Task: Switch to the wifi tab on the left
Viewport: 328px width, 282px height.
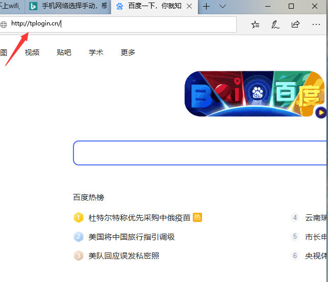Action: point(10,7)
